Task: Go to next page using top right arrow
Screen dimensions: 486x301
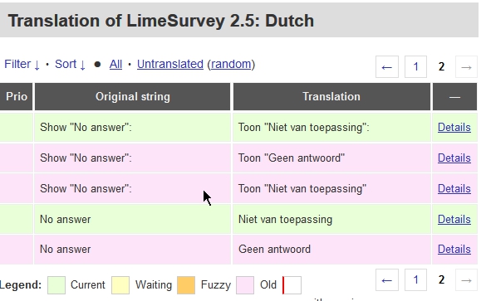Action: tap(466, 67)
